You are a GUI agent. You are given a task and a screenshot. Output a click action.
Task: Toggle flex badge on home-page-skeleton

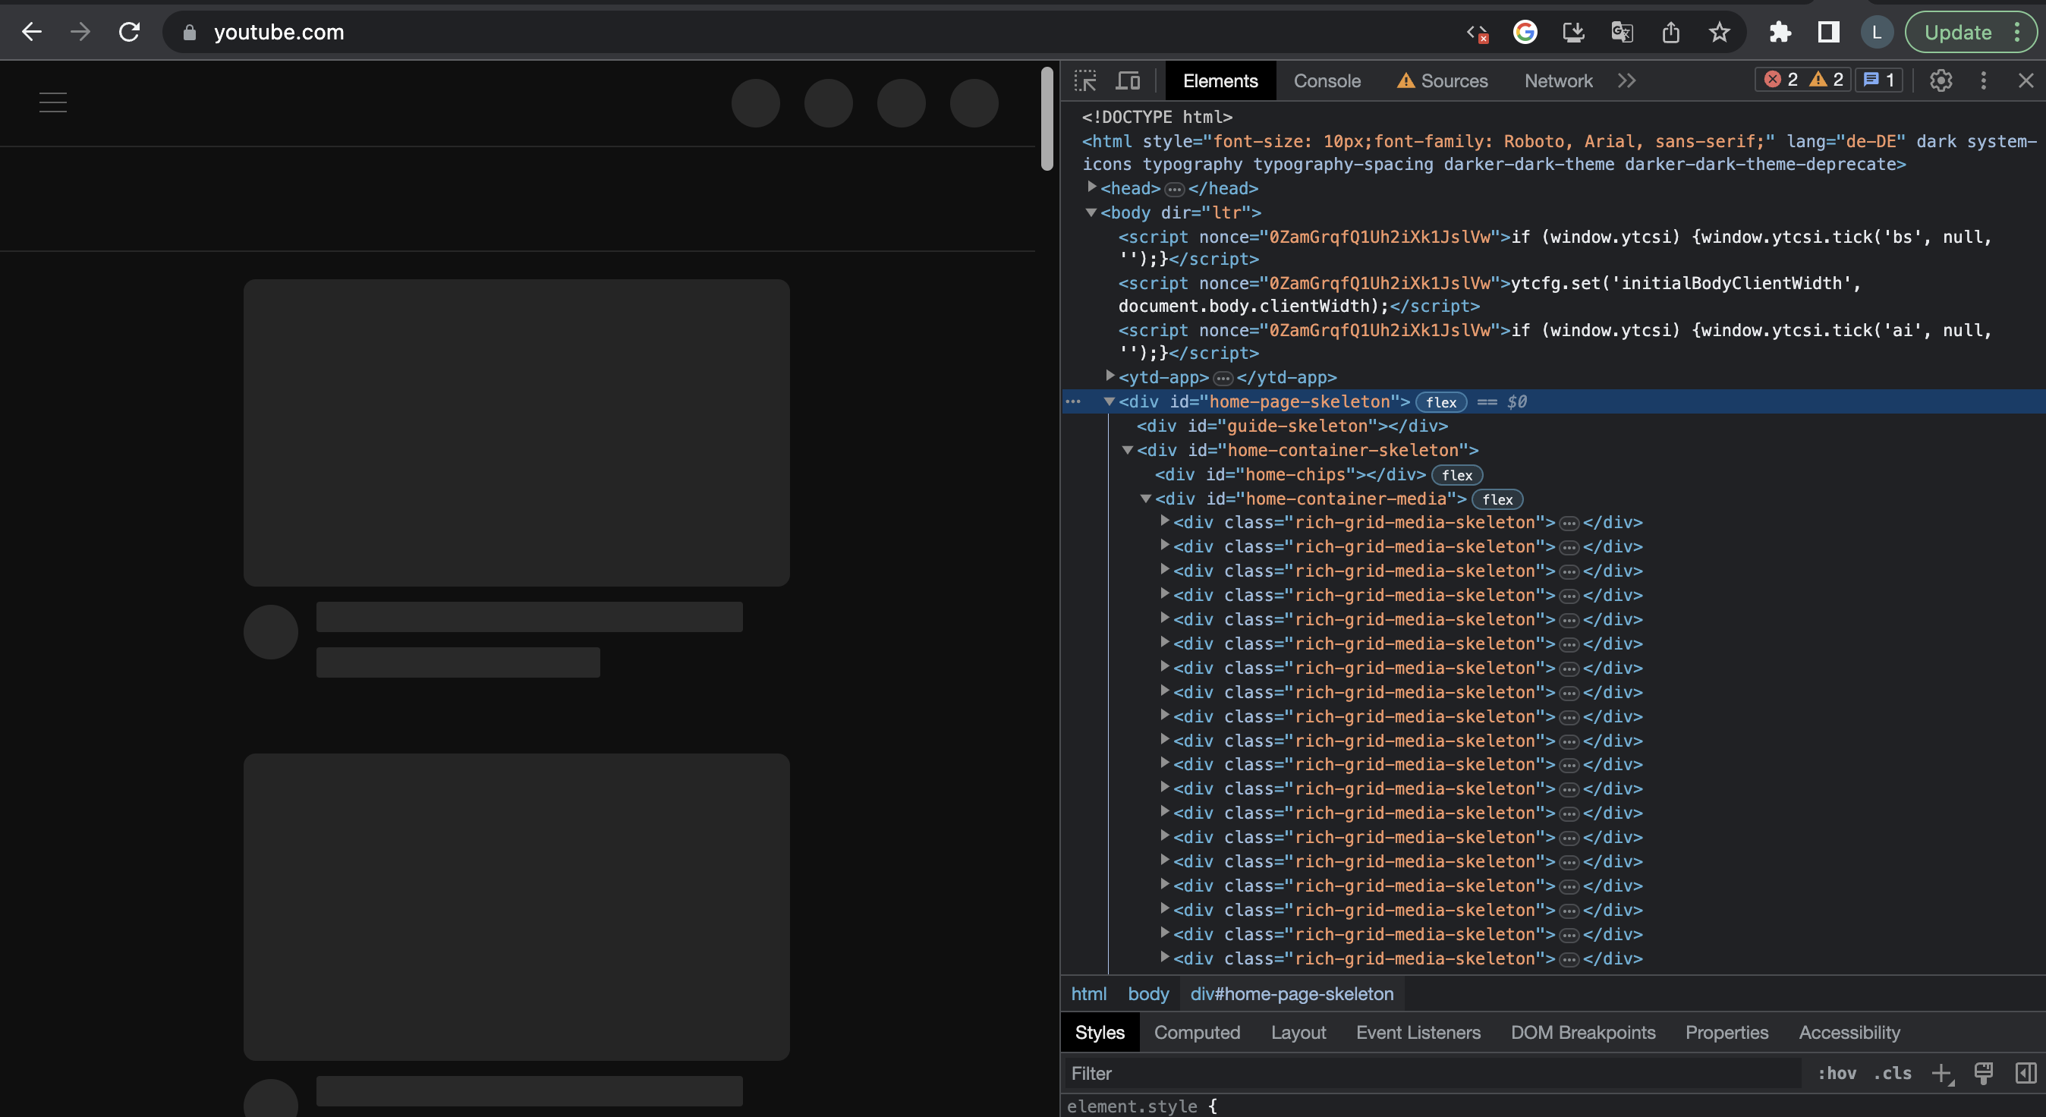point(1441,402)
